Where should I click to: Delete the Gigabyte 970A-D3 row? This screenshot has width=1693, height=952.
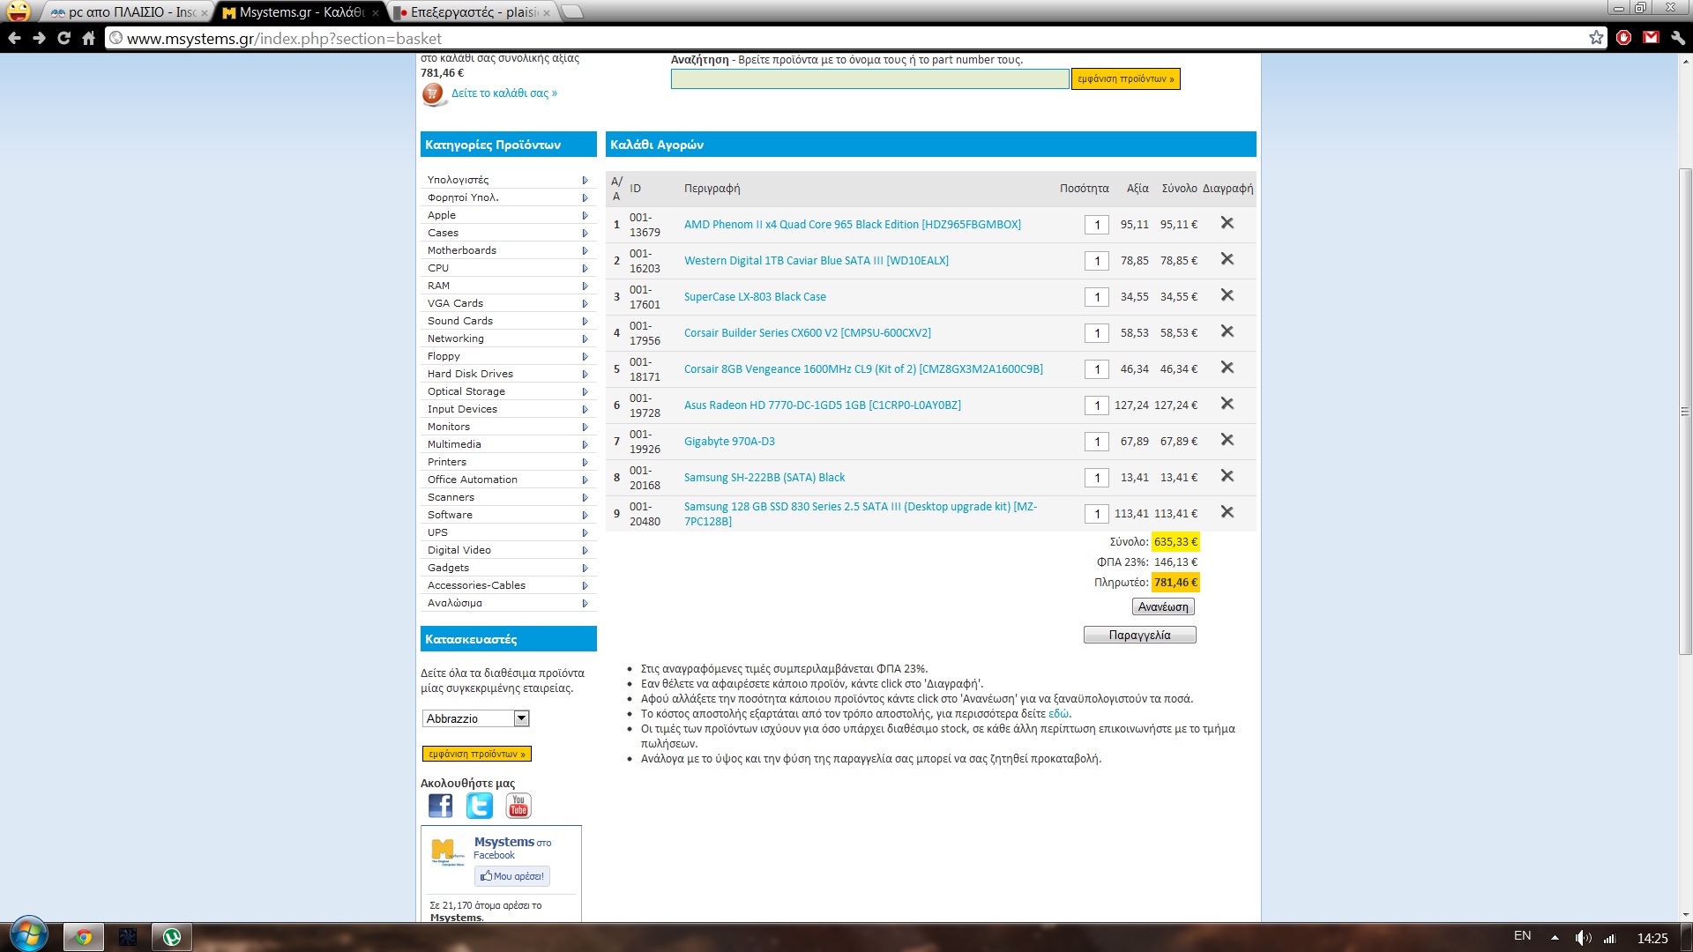(1227, 440)
